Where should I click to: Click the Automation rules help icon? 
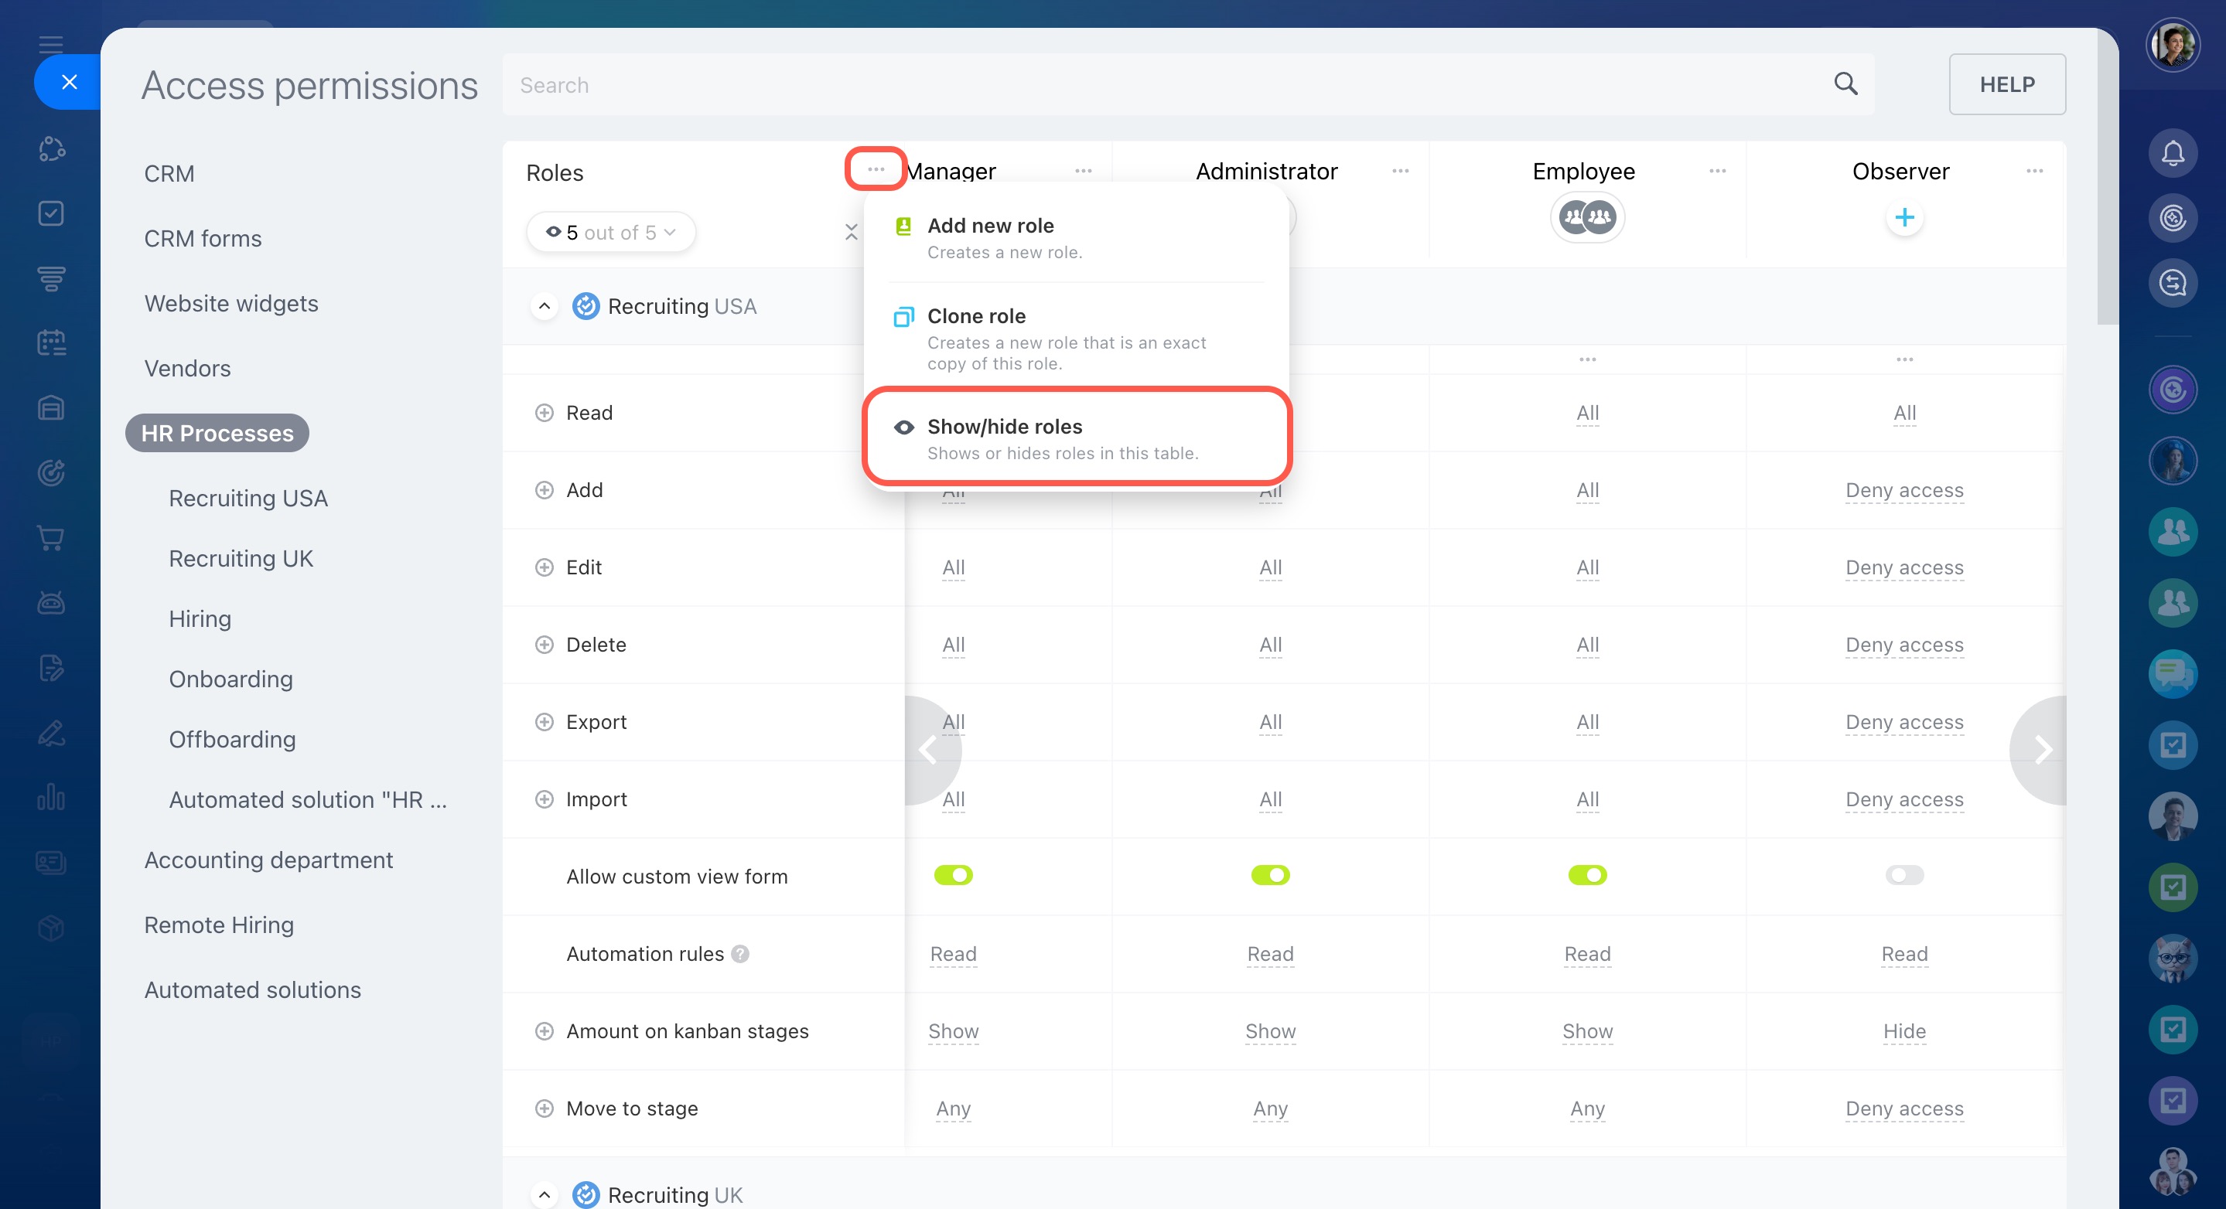739,953
